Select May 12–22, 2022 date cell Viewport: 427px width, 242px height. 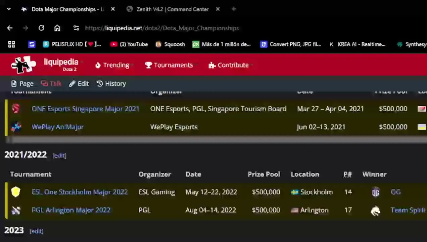[211, 192]
